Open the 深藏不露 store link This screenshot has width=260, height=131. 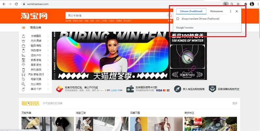(x=135, y=113)
